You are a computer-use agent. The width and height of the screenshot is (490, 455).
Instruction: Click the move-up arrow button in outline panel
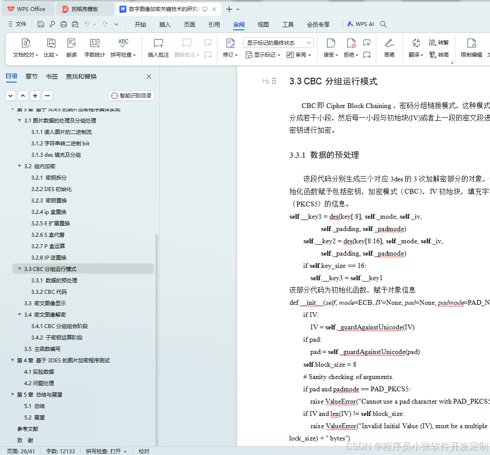coord(23,96)
